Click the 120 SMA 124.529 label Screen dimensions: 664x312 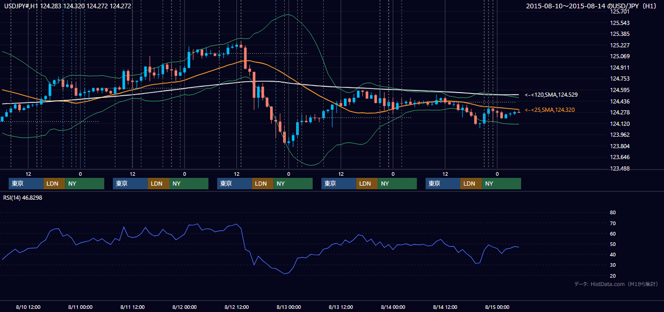click(551, 95)
